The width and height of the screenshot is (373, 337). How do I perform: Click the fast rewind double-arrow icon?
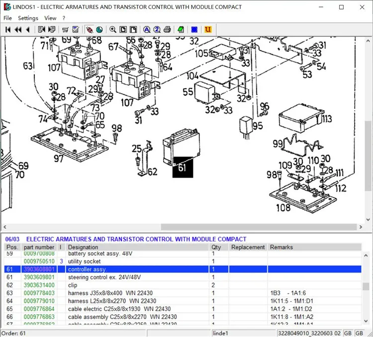tap(18, 29)
